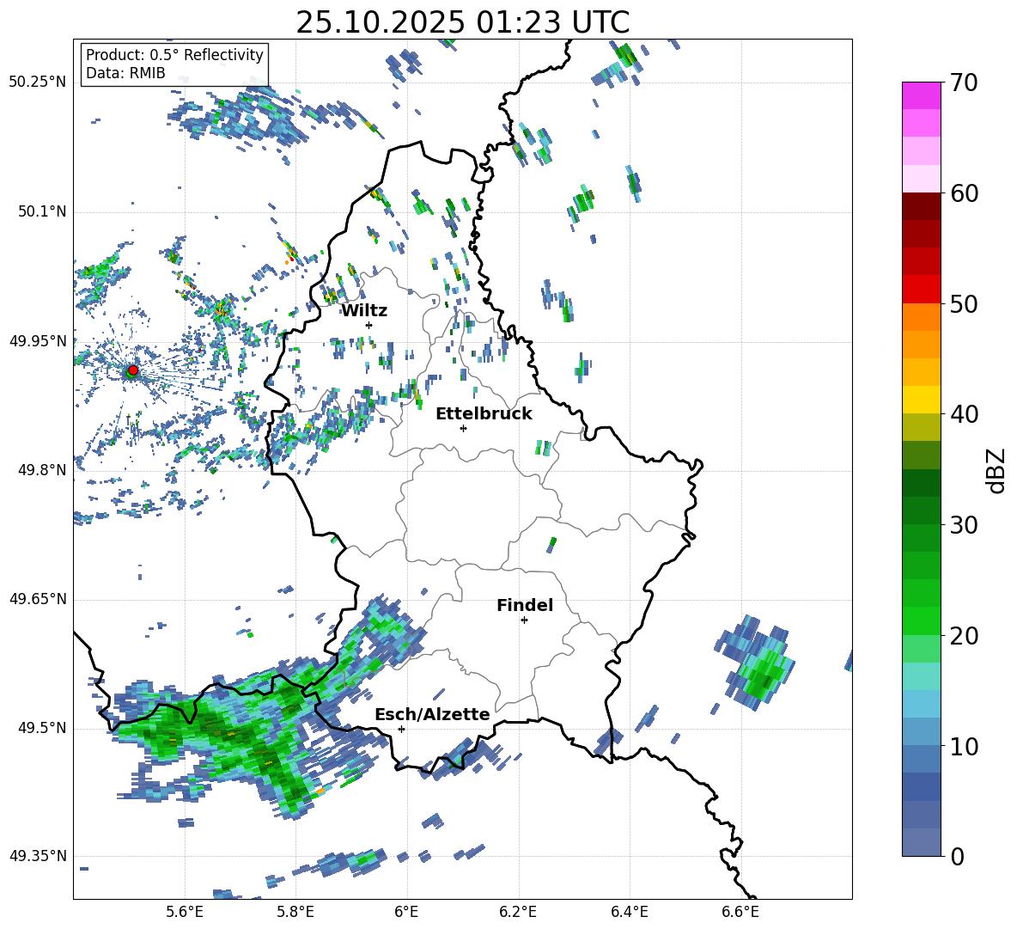Screen dimensions: 1017x929
Task: Click the Wiltz station cross marker
Action: click(369, 325)
